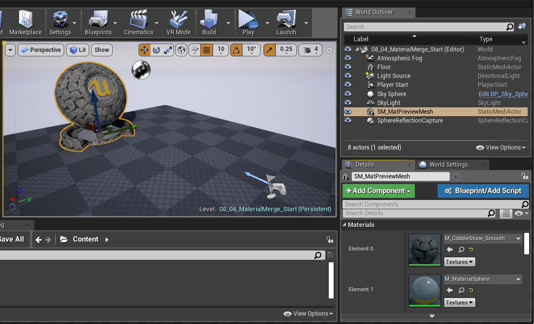Click the Build toolbar button
The height and width of the screenshot is (324, 534).
(x=209, y=23)
